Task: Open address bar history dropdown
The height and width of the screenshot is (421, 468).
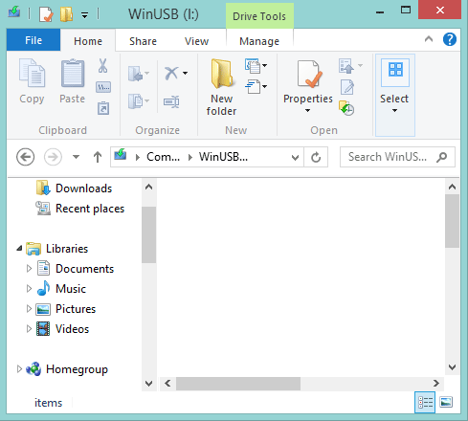Action: (x=296, y=157)
